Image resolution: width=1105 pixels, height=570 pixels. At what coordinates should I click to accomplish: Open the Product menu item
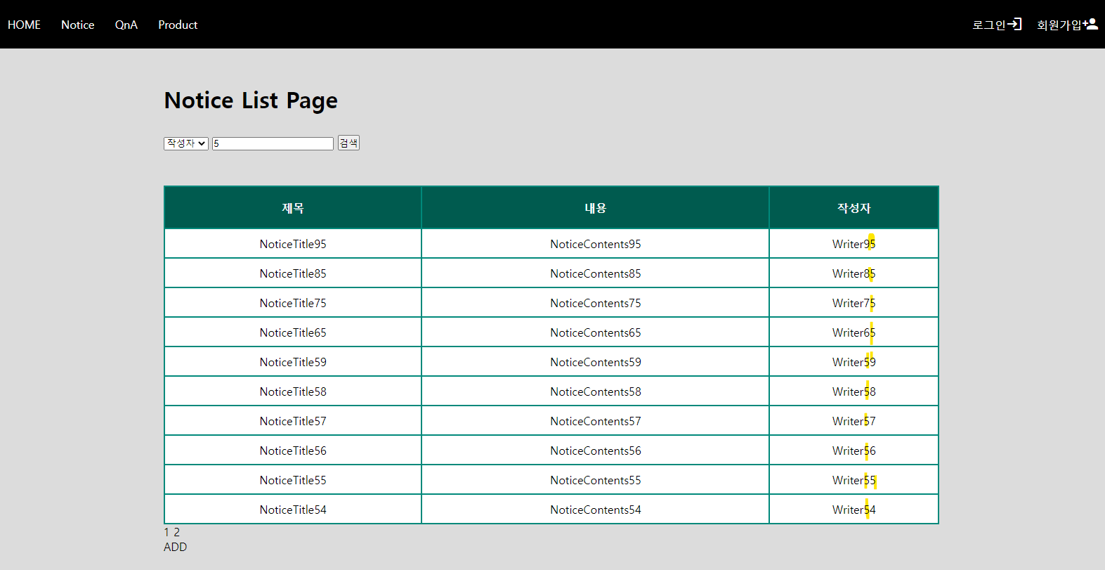(178, 25)
